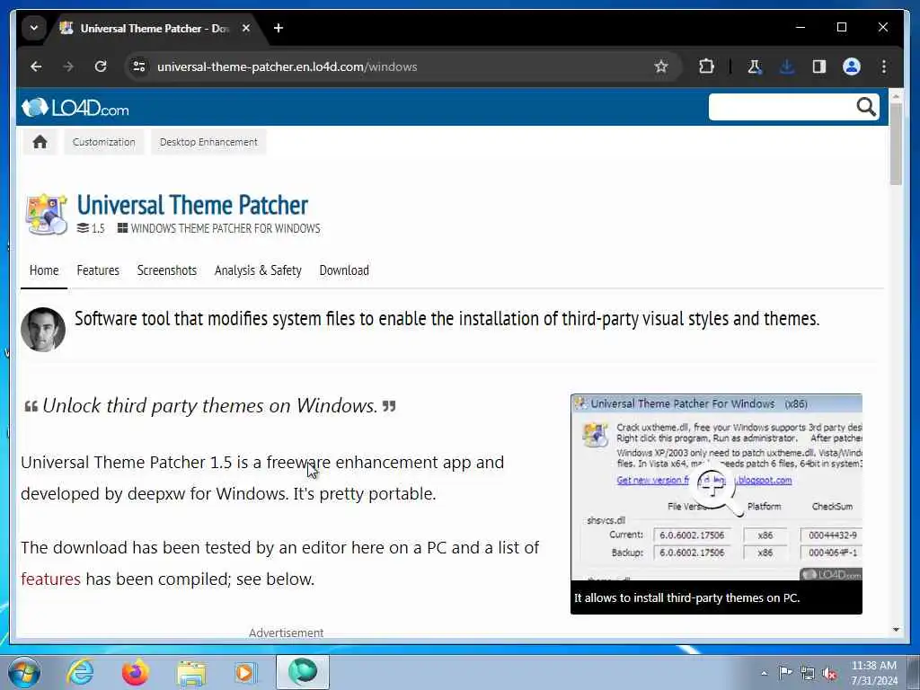Image resolution: width=920 pixels, height=690 pixels.
Task: Open Chrome Labs flask icon
Action: pos(755,66)
